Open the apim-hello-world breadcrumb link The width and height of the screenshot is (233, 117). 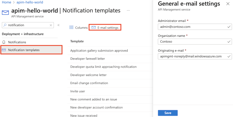(x=30, y=2)
